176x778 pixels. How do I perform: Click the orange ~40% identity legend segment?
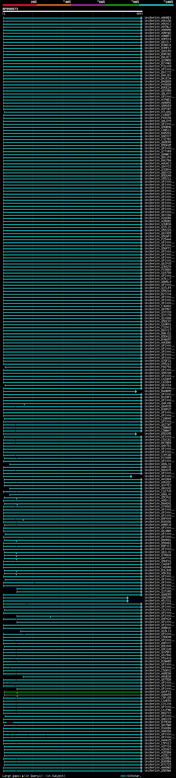click(x=54, y=5)
